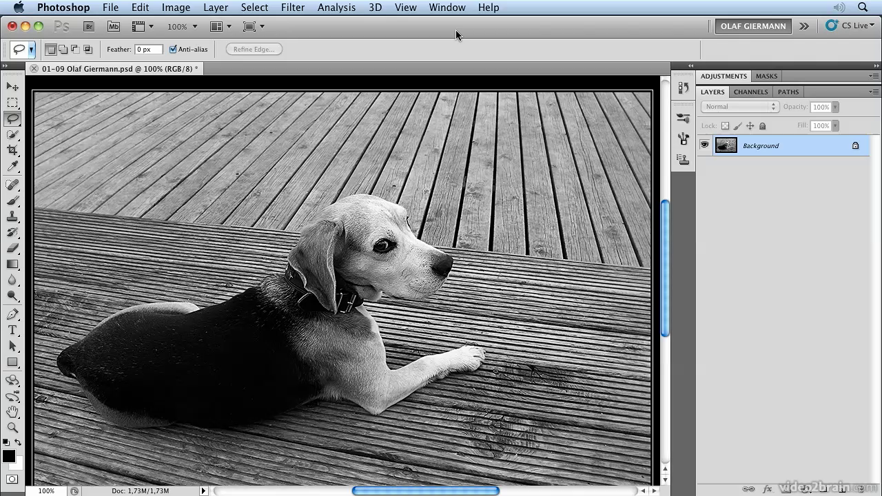Open the Opacity slider arrow
Screen dimensions: 882x496
coord(835,107)
